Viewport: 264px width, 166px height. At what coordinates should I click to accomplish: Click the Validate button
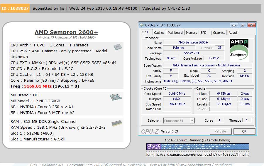tap(220, 131)
